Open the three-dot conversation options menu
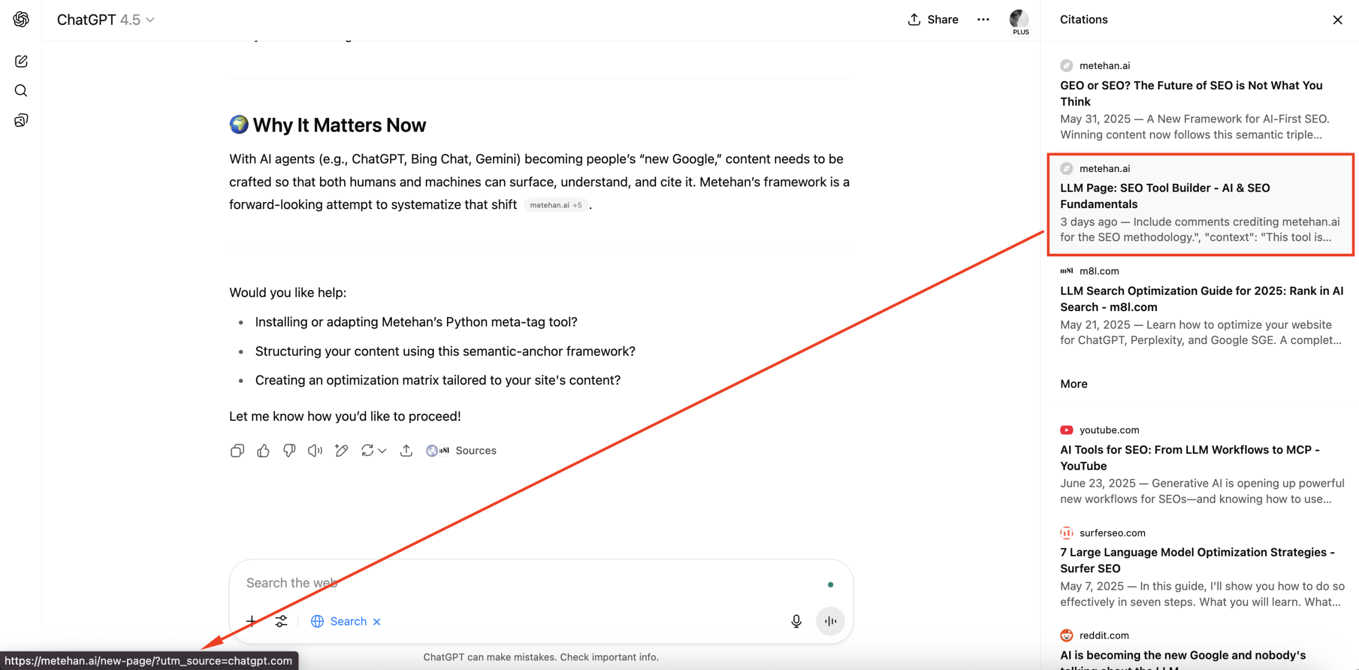The height and width of the screenshot is (670, 1359). [983, 20]
